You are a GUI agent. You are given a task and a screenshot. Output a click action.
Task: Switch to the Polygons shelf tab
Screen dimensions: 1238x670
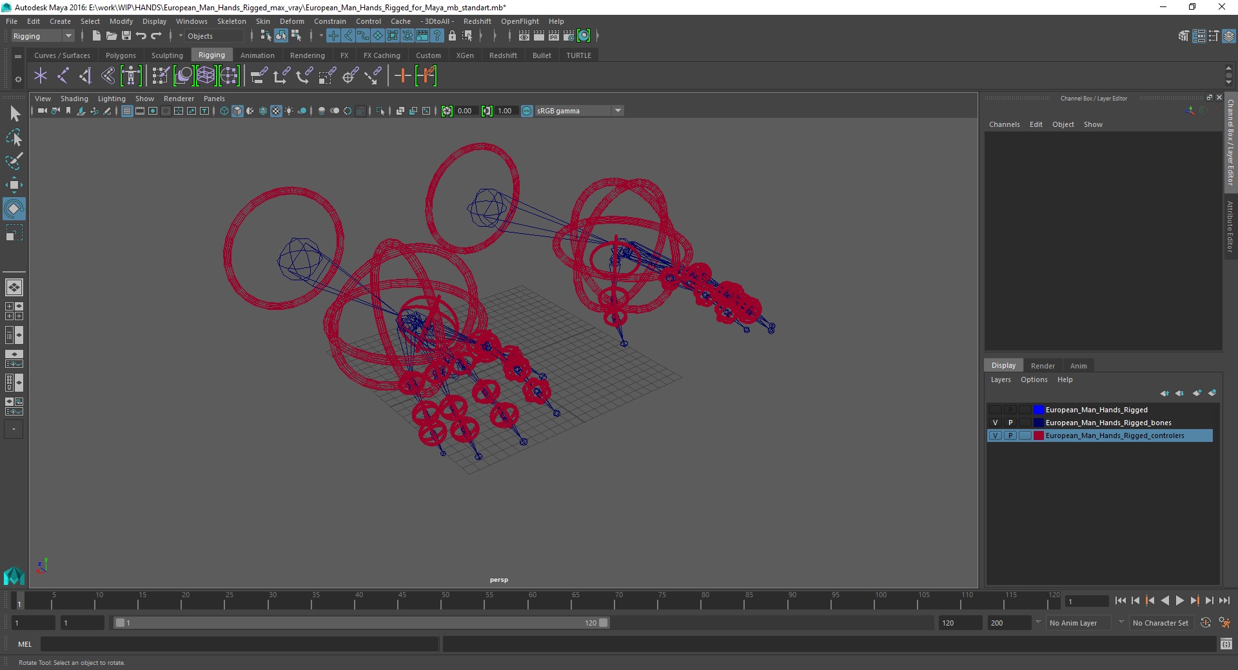coord(121,55)
